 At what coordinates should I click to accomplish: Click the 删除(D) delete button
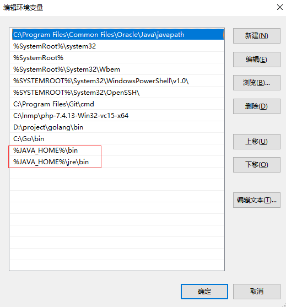256,106
